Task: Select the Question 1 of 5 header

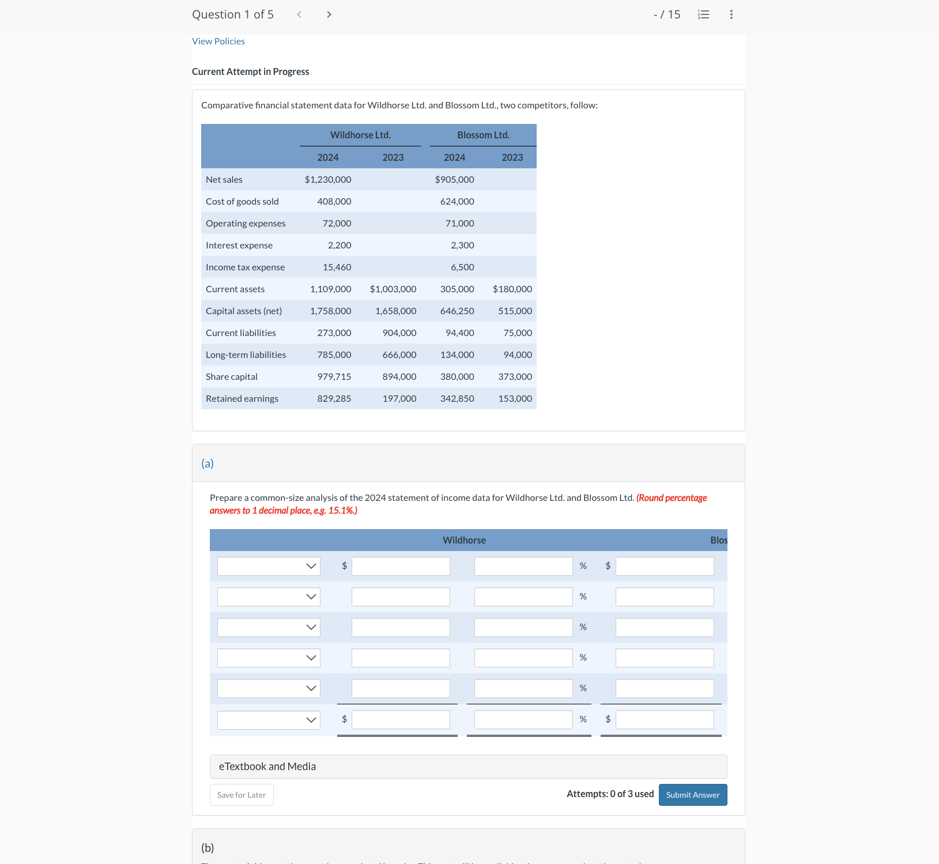Action: [x=233, y=14]
